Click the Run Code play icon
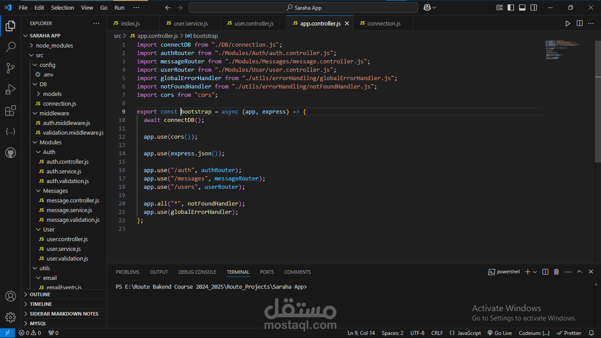601x338 pixels. 568,23
